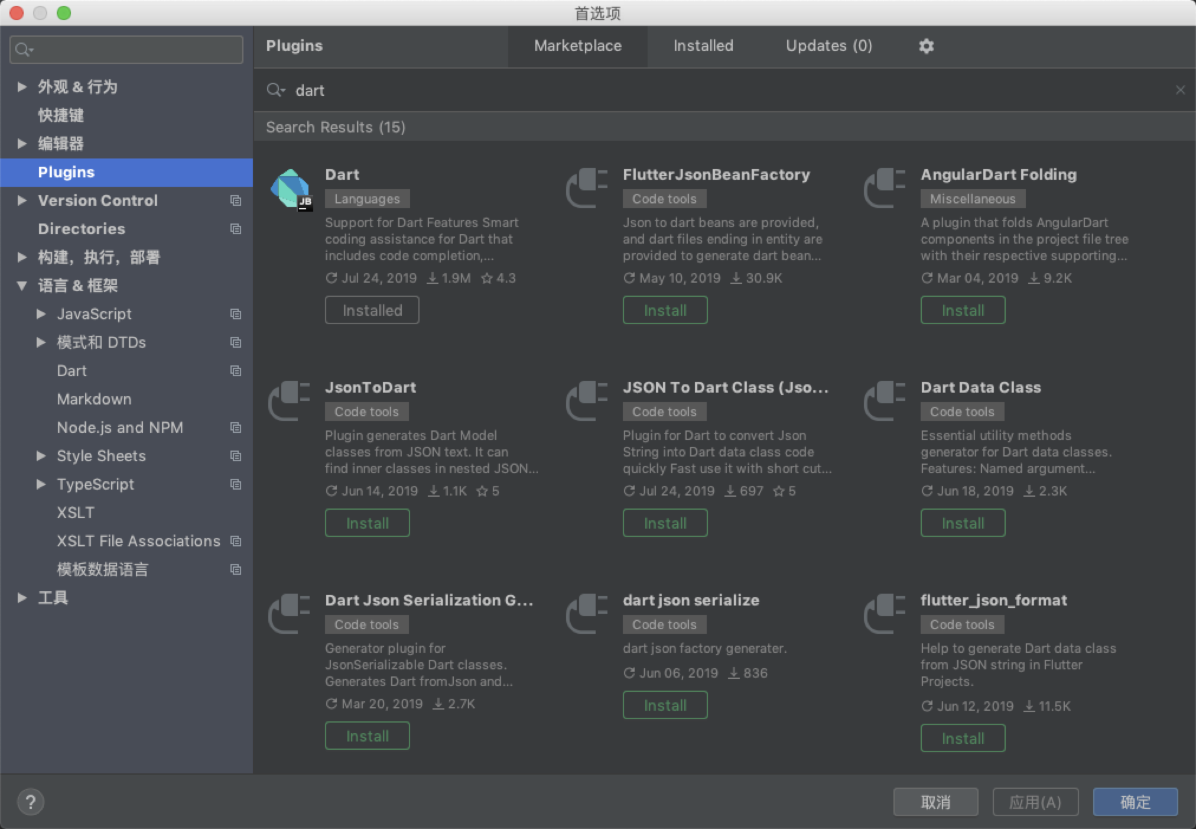Install the AngularDart Folding plugin

coord(962,310)
